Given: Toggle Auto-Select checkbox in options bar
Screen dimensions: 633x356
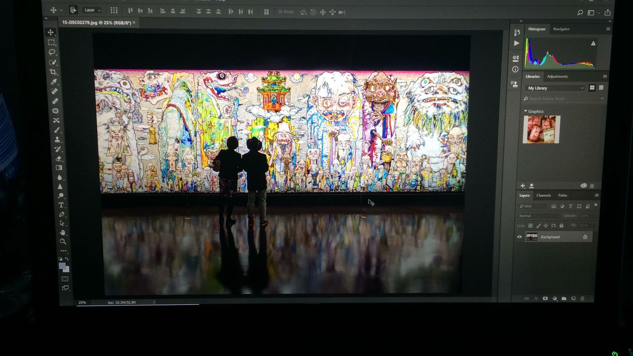Looking at the screenshot, I should pos(73,10).
